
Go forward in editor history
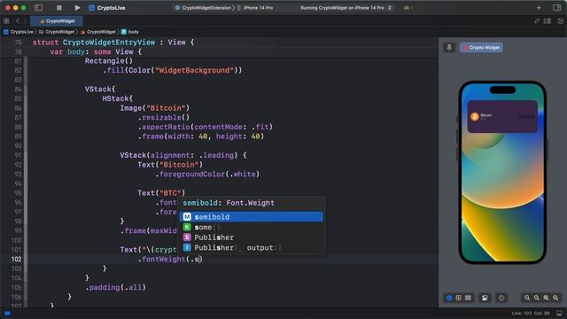[x=26, y=21]
